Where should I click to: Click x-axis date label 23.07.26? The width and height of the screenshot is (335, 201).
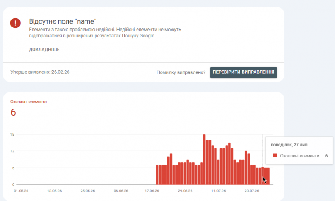pyautogui.click(x=252, y=191)
